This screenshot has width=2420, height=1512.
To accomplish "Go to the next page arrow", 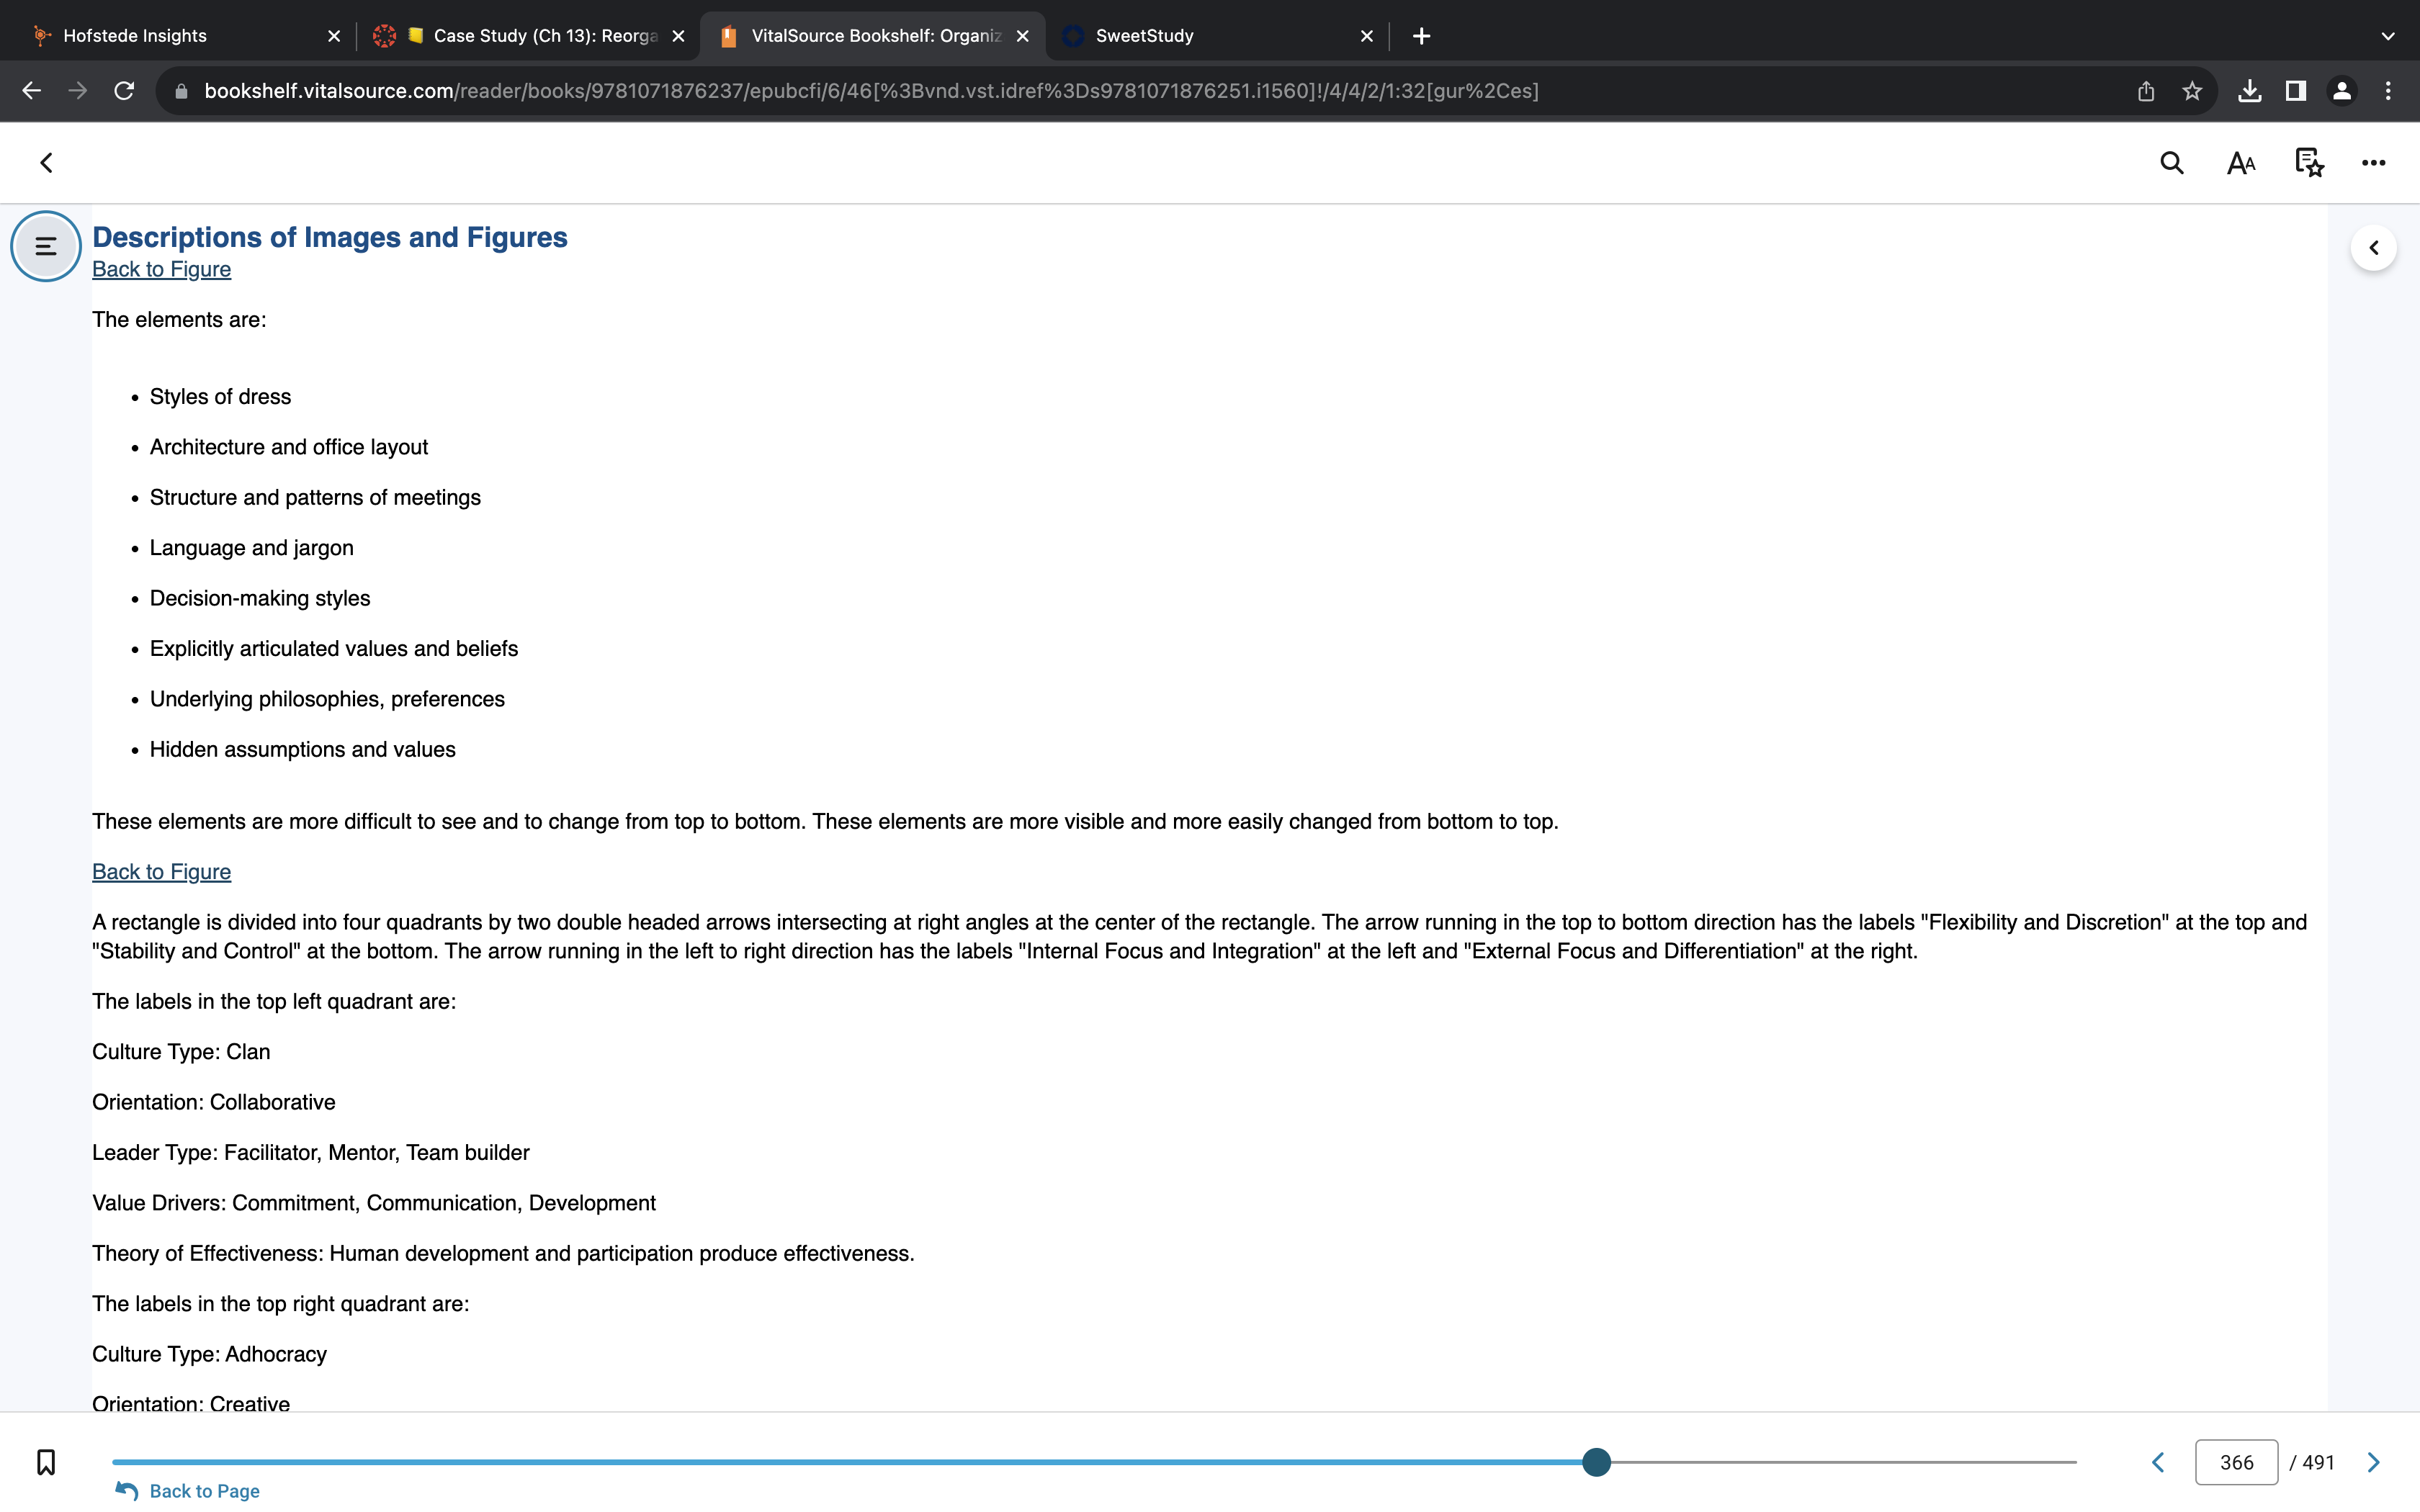I will (2373, 1462).
